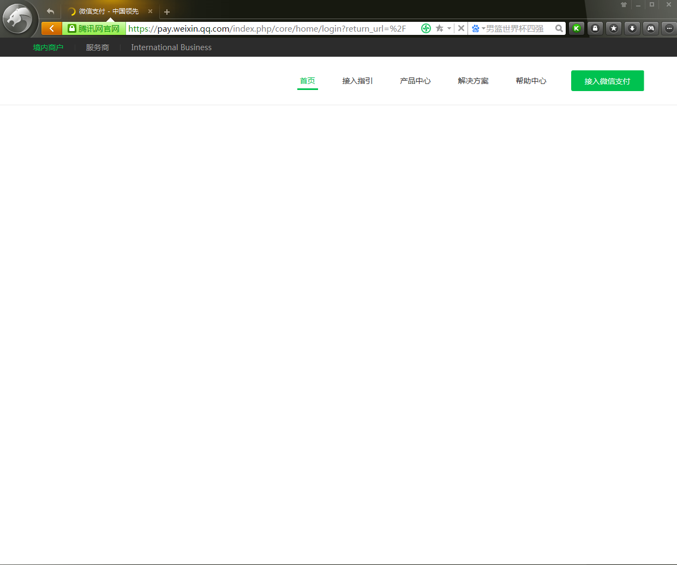Click the padlock privacy toolbar icon
The height and width of the screenshot is (565, 677).
(x=595, y=28)
